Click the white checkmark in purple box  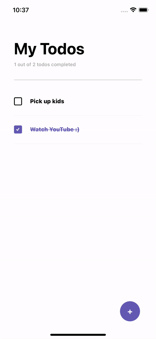tap(18, 129)
